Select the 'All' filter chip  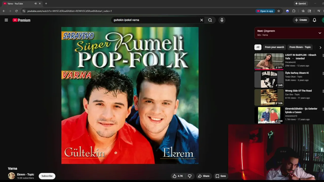[x=258, y=47]
